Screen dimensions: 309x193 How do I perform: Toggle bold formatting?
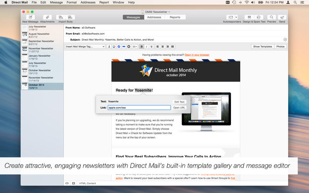pos(141,47)
